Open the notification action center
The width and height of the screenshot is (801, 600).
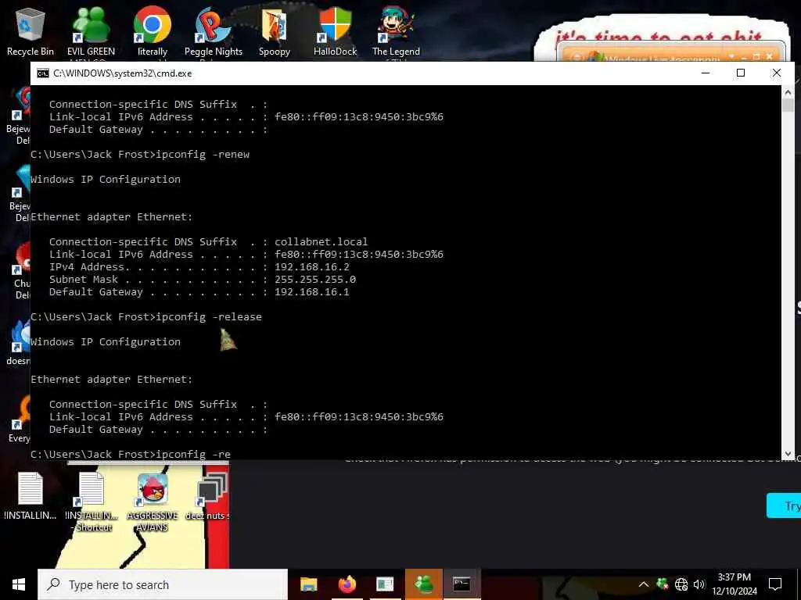pyautogui.click(x=775, y=584)
